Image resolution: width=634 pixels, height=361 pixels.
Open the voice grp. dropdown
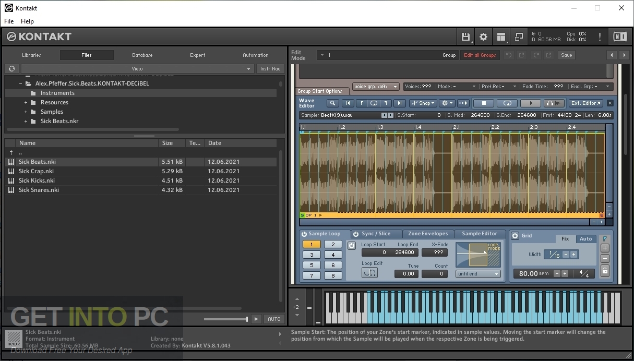[x=376, y=87]
